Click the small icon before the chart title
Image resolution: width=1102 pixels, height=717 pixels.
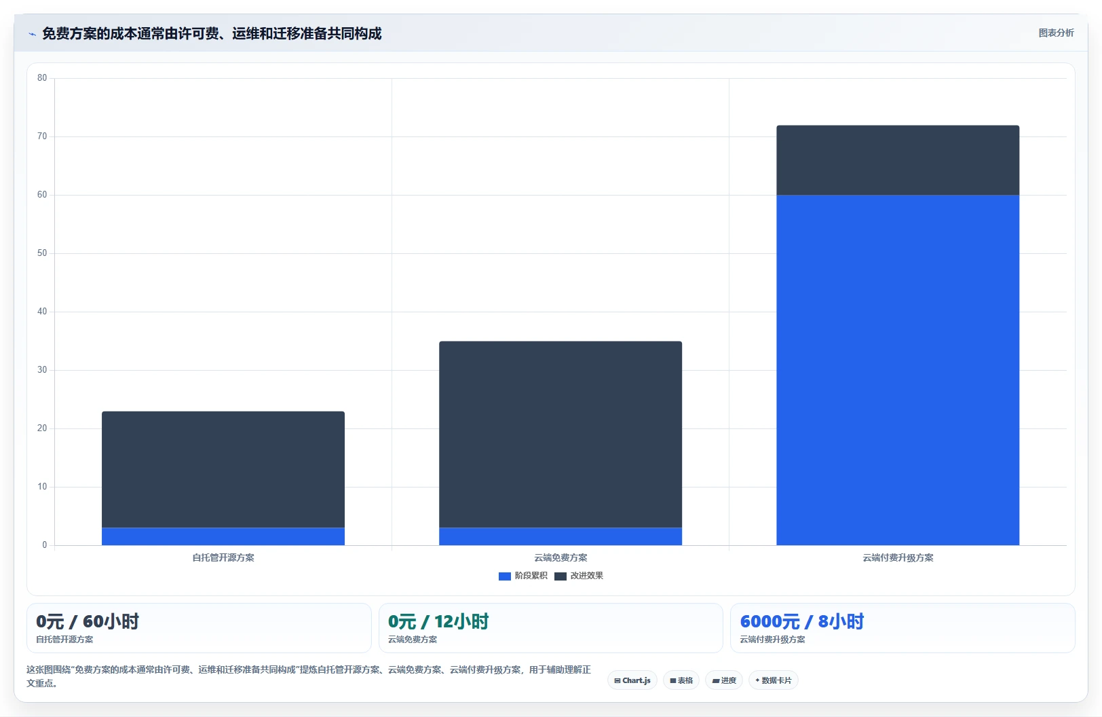click(32, 34)
